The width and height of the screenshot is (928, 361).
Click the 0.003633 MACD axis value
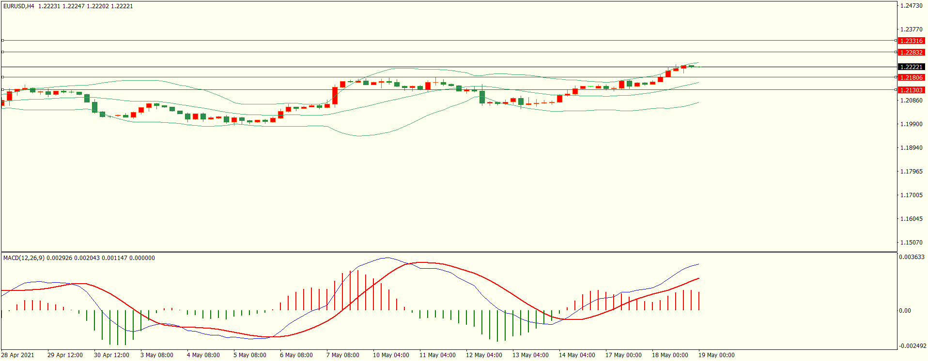pyautogui.click(x=912, y=257)
